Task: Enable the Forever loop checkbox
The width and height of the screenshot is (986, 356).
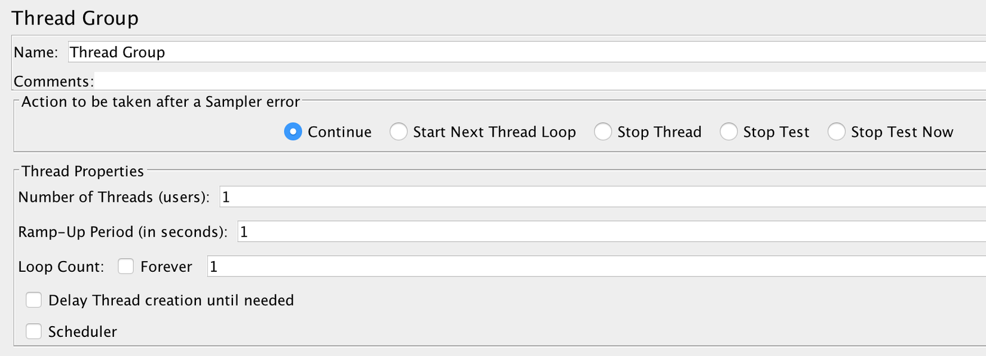Action: pyautogui.click(x=125, y=266)
